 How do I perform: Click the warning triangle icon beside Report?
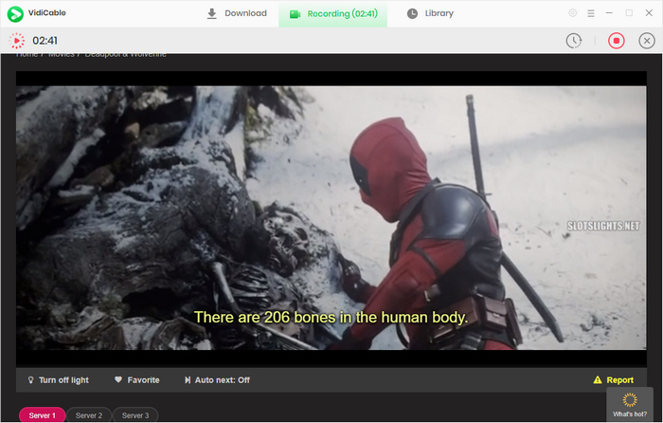[598, 379]
